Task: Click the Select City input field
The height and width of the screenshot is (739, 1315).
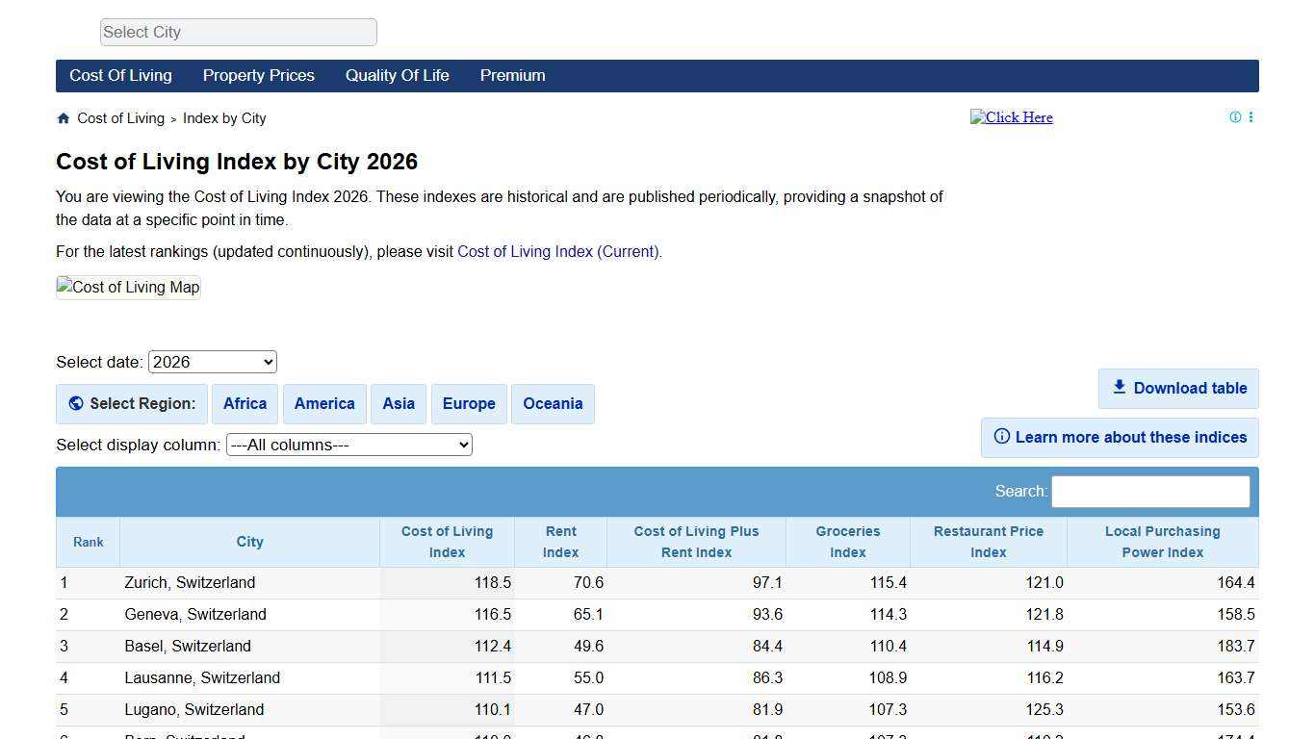Action: pos(238,32)
